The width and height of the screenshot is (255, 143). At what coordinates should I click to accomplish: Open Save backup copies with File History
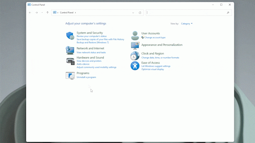point(100,39)
